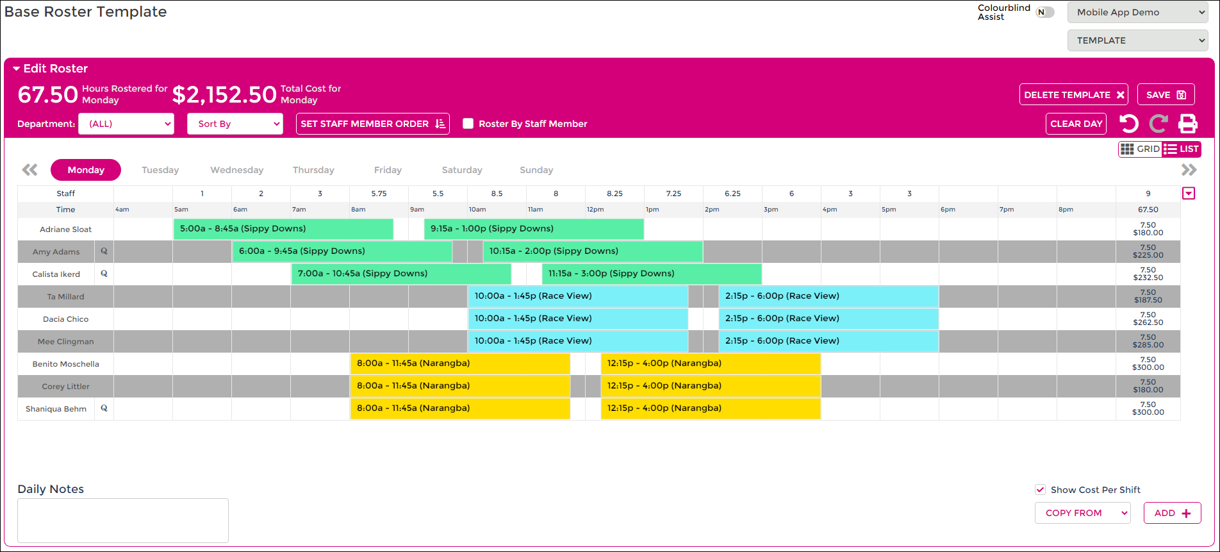Uncheck Show Cost Per Shift
Viewport: 1220px width, 552px height.
(x=1041, y=490)
